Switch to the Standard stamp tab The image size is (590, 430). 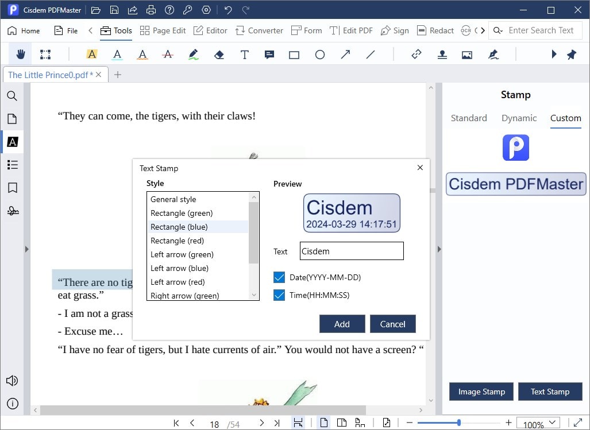click(469, 118)
